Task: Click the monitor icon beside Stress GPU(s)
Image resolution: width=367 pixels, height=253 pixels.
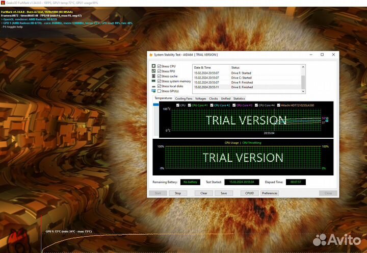Action: [x=153, y=91]
